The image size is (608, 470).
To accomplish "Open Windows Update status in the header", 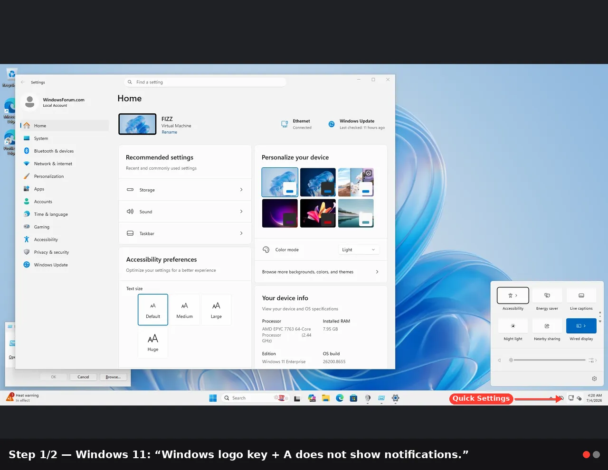I will (x=356, y=124).
